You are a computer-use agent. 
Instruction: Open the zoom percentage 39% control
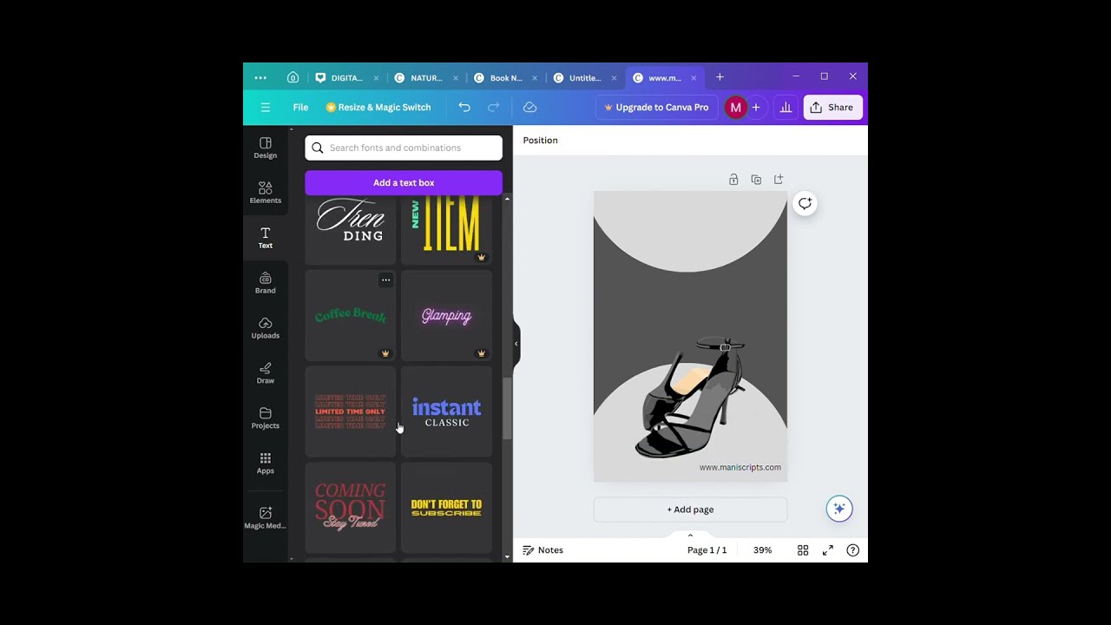763,550
